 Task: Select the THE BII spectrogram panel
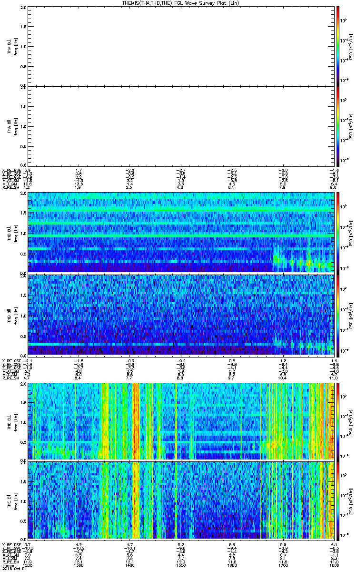tap(180, 500)
